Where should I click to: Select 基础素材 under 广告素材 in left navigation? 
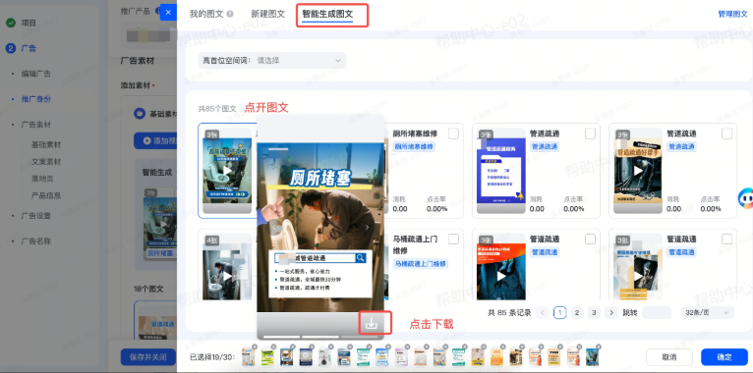pos(46,145)
